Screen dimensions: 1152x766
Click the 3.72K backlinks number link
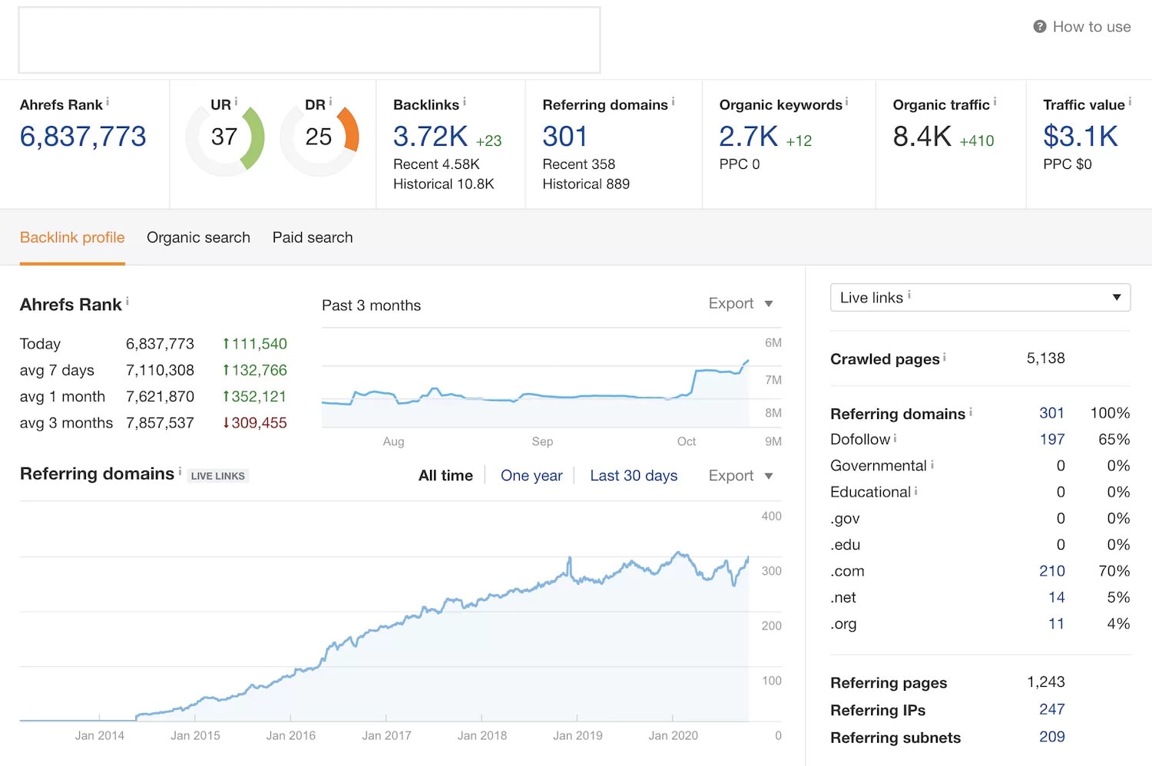coord(430,137)
